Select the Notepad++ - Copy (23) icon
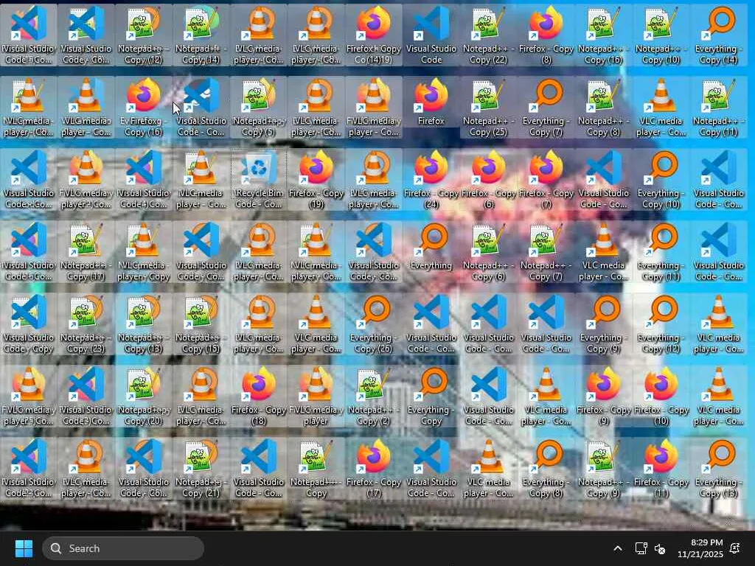This screenshot has height=566, width=755. [86, 324]
